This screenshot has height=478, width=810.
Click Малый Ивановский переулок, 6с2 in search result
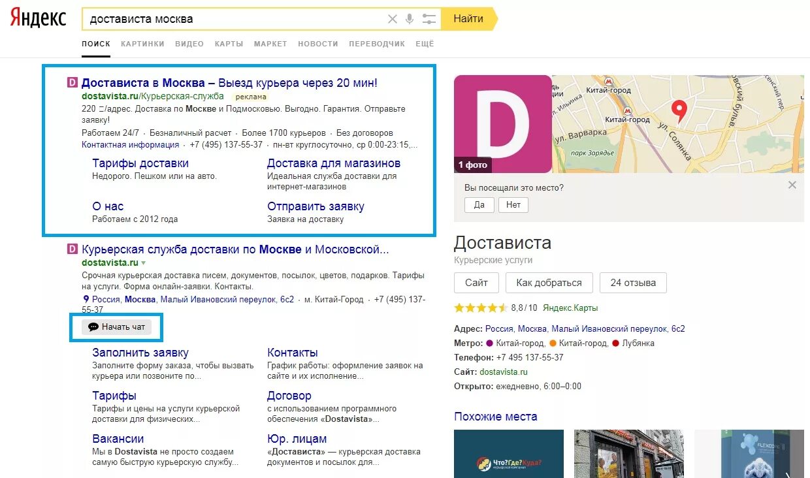tap(227, 299)
